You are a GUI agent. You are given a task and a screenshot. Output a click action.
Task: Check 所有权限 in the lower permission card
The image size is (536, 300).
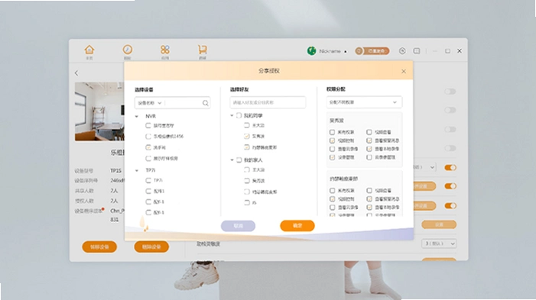click(x=333, y=190)
